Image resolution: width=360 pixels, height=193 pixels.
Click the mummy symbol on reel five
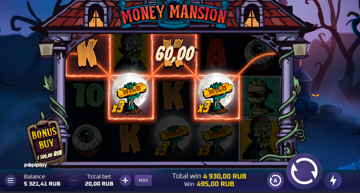tap(260, 97)
